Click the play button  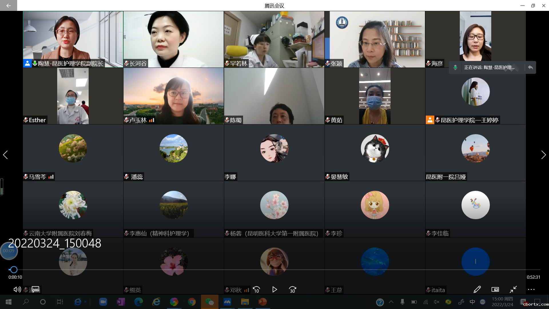pyautogui.click(x=274, y=290)
